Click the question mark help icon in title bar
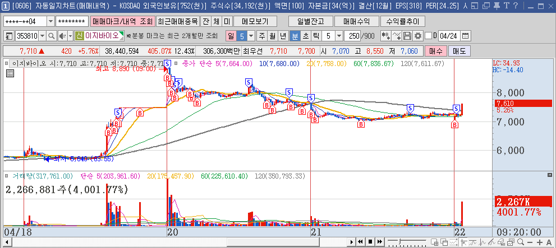This screenshot has width=556, height=248. (516, 5)
